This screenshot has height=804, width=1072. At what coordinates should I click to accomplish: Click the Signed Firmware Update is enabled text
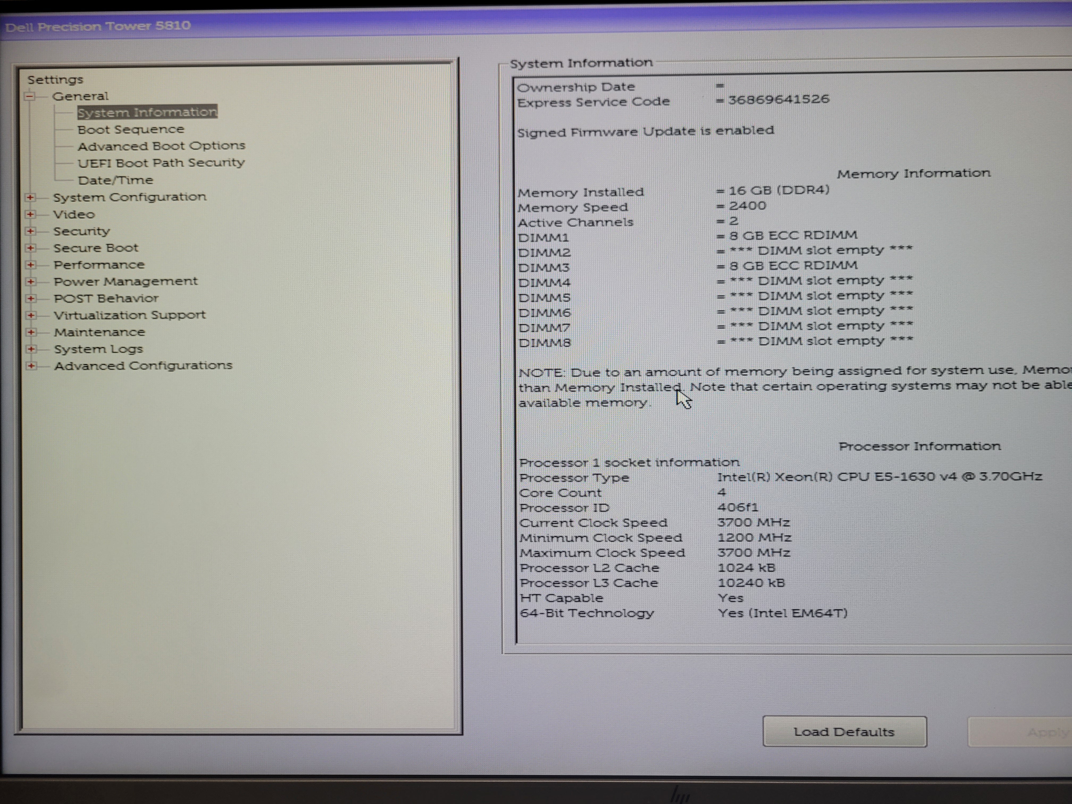[x=646, y=131]
